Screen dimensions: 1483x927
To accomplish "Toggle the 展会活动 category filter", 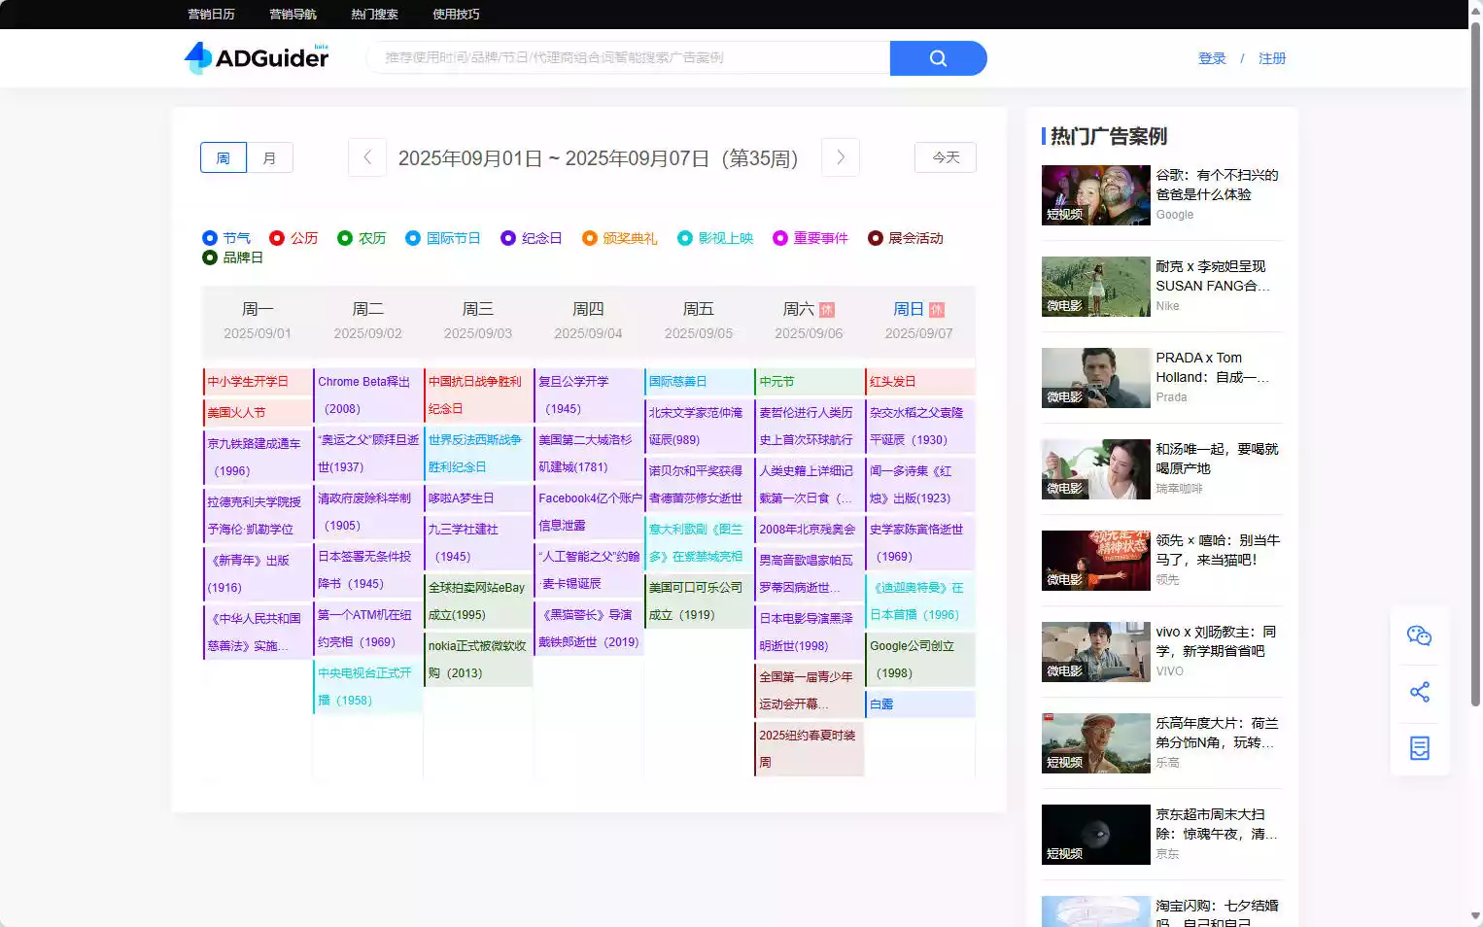I will point(906,238).
